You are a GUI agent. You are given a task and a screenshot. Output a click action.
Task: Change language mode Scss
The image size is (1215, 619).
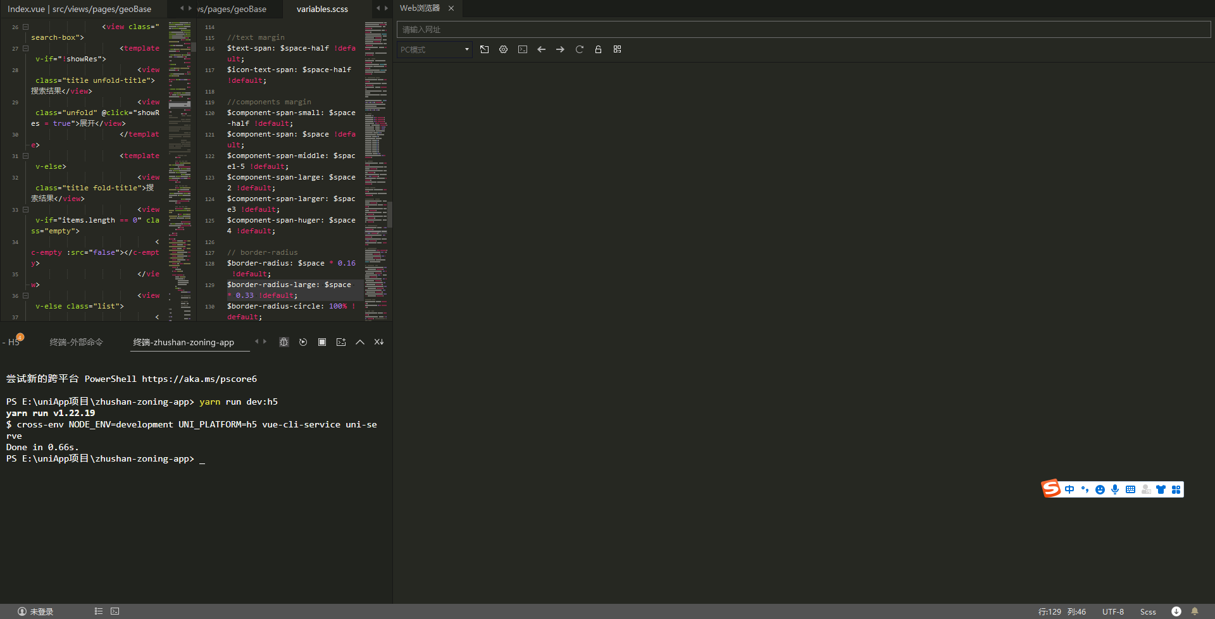(x=1148, y=611)
